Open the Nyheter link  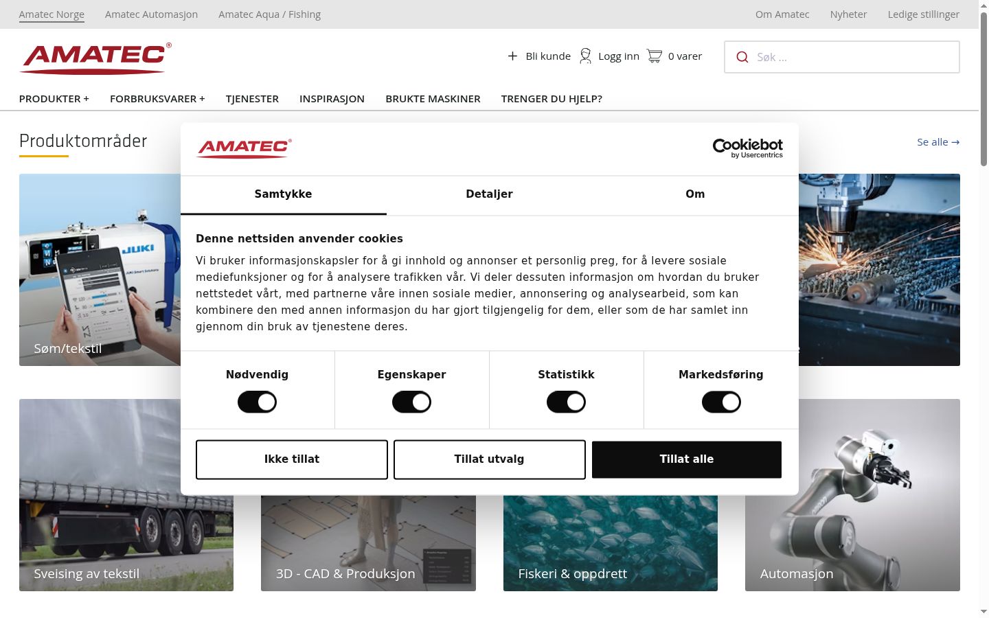pyautogui.click(x=848, y=14)
